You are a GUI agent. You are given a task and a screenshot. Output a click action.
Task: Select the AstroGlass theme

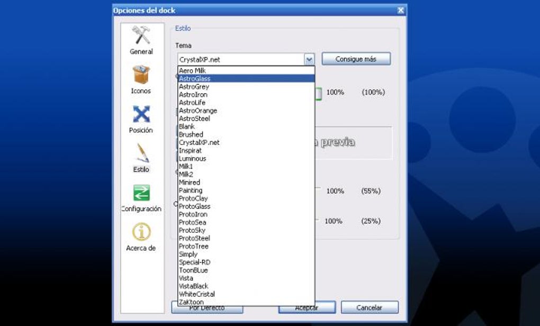tap(246, 78)
